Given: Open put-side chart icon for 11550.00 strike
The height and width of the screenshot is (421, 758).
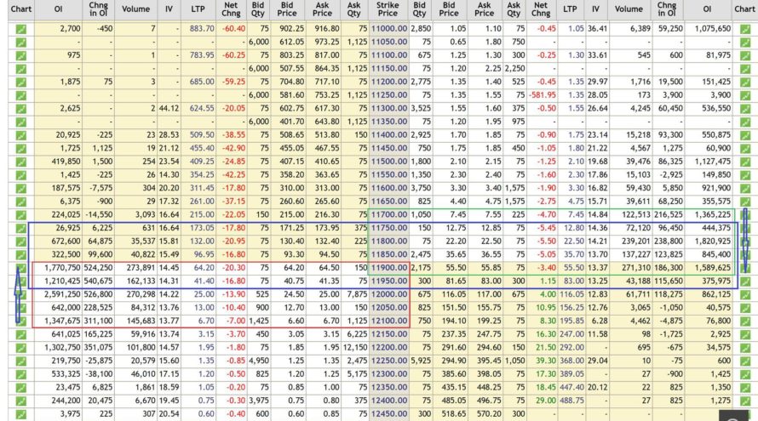Looking at the screenshot, I should pyautogui.click(x=745, y=175).
